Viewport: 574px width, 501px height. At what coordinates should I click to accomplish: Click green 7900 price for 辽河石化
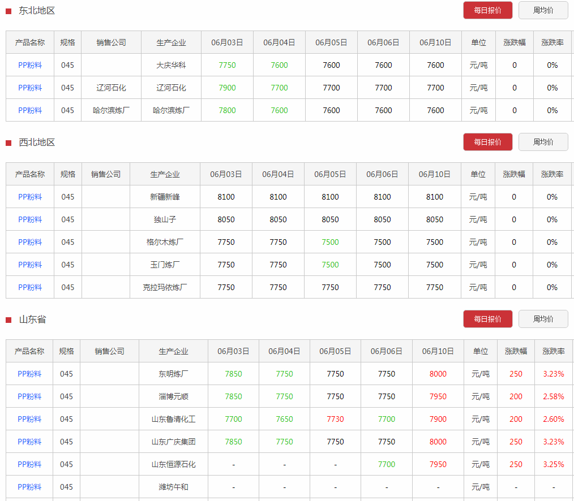pos(227,88)
